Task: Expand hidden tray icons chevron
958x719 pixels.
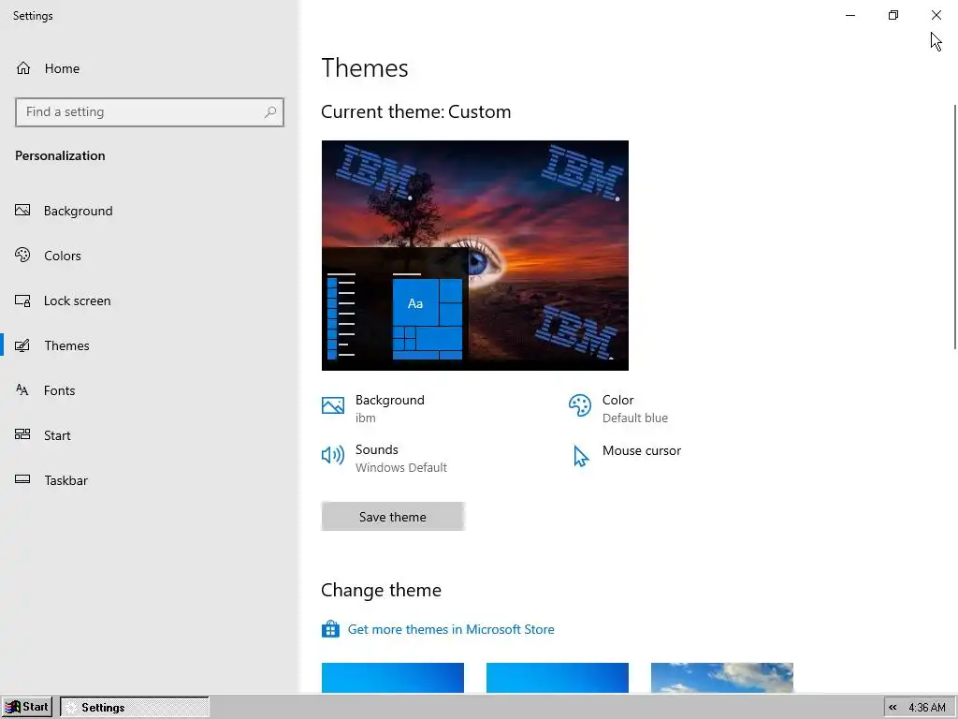Action: pyautogui.click(x=893, y=708)
